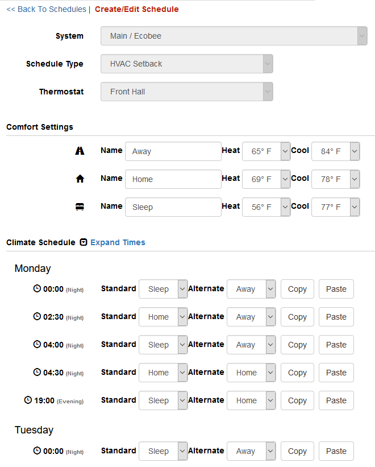Screen dimensions: 375x467
Task: Click the Home comfort setting house icon
Action: point(80,179)
